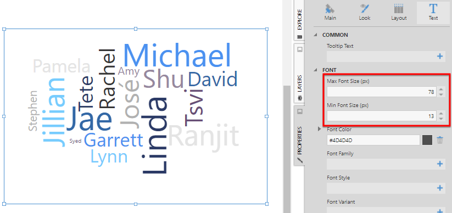Expand the Font Color options
Viewport: 452px width, 213px height.
[320, 129]
